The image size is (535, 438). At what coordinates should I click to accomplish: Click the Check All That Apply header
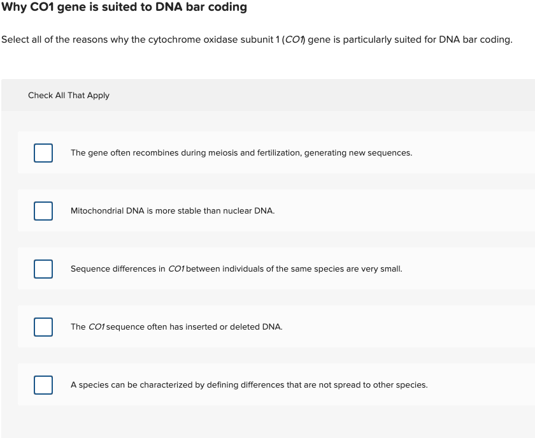click(69, 95)
